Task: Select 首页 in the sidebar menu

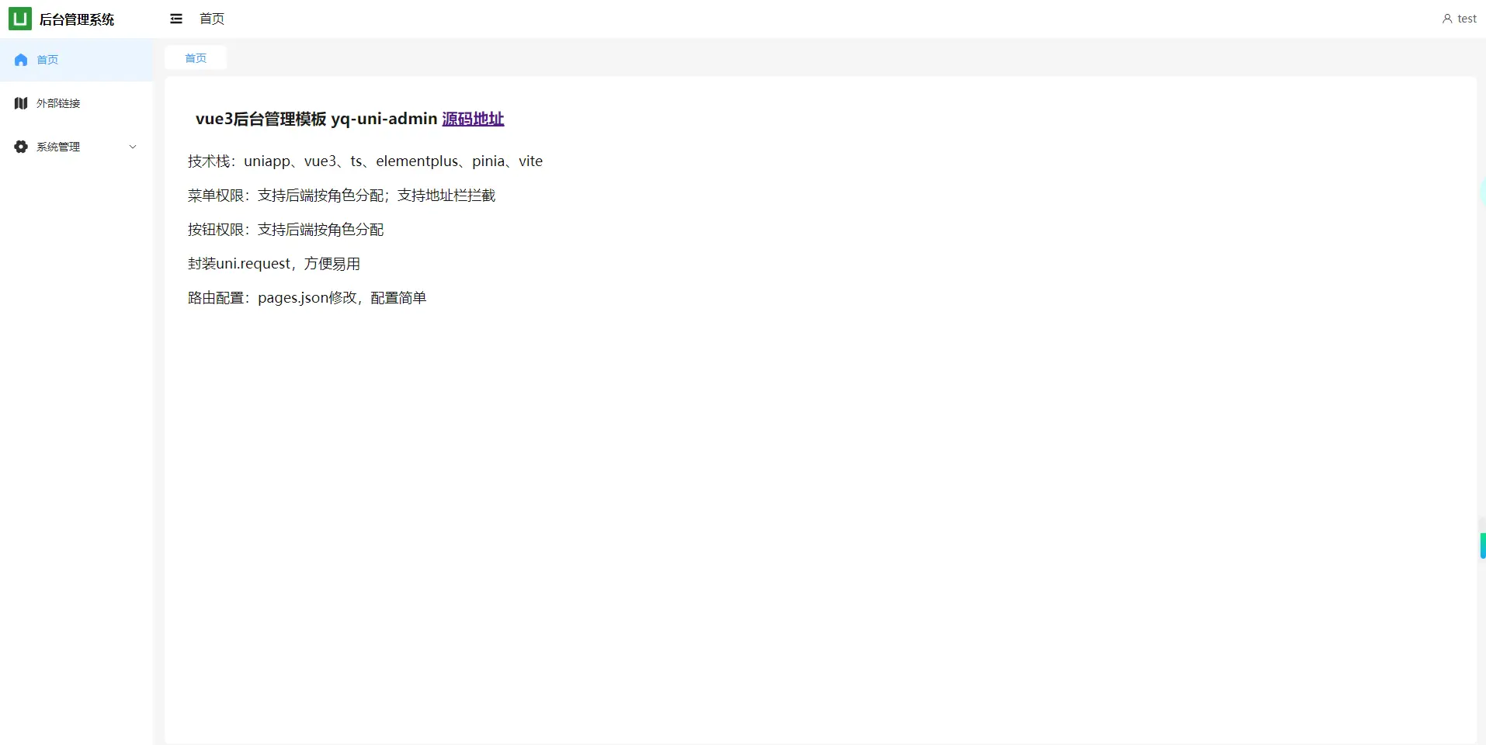Action: pyautogui.click(x=76, y=60)
